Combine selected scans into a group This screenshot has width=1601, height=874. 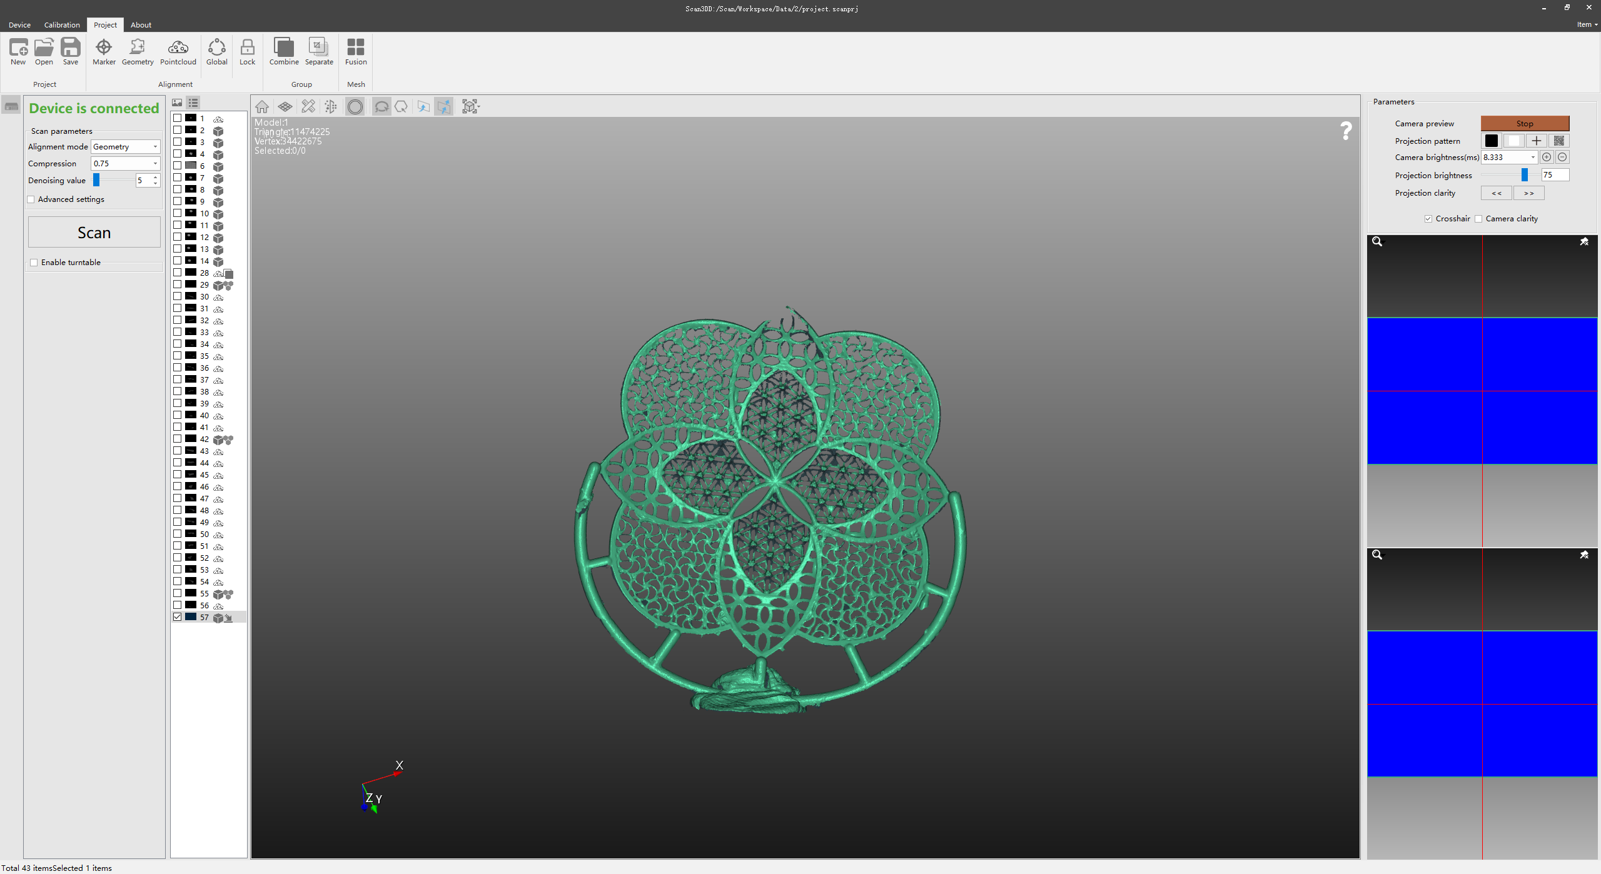click(284, 51)
